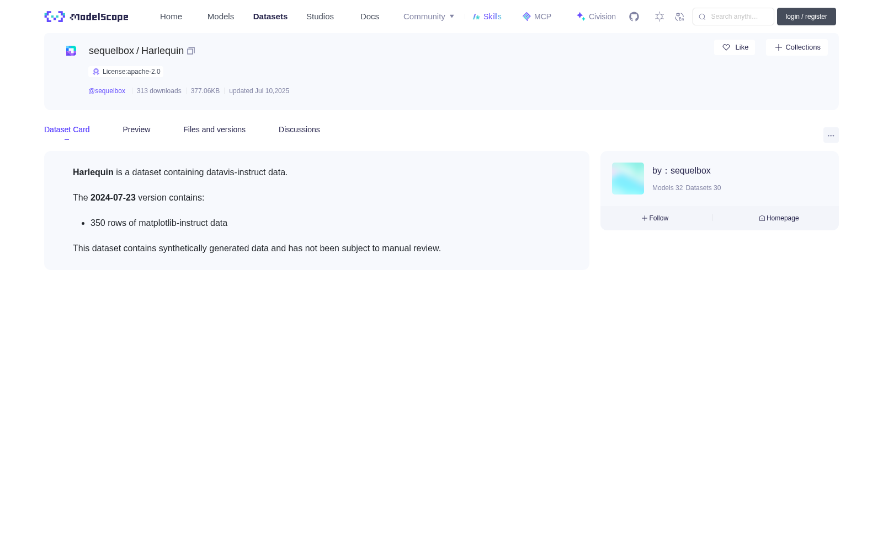The height and width of the screenshot is (551, 883).
Task: Switch to the Preview tab
Action: tap(136, 129)
